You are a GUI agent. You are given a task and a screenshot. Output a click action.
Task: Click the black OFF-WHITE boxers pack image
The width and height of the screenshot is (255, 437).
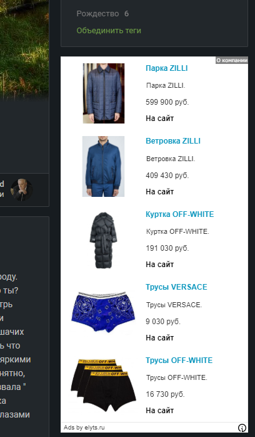[103, 386]
